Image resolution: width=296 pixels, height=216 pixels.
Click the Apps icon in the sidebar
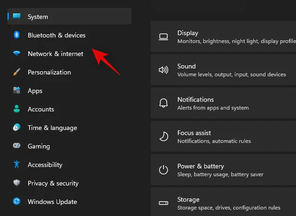[17, 91]
